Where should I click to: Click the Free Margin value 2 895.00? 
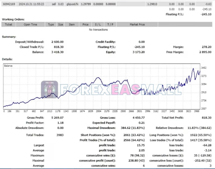pos(205,52)
